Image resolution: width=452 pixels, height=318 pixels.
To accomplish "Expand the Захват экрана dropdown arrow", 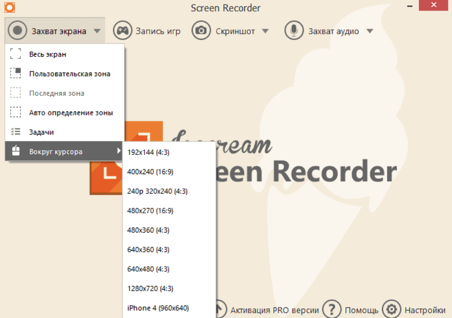I will [97, 31].
